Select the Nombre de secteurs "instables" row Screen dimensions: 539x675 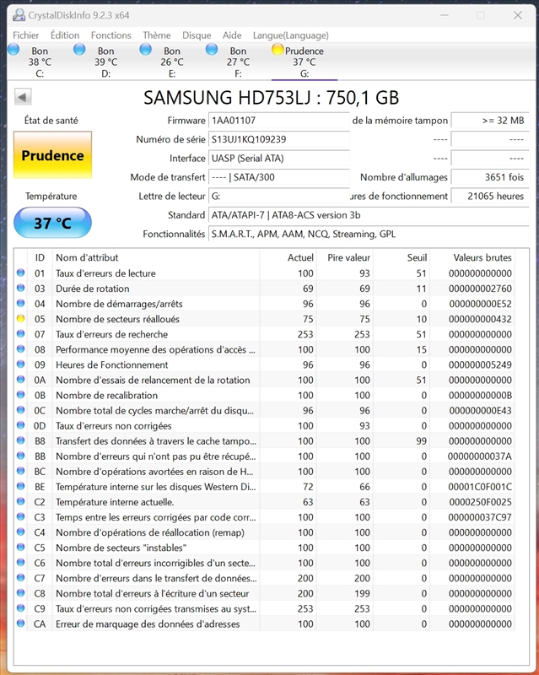tap(264, 548)
